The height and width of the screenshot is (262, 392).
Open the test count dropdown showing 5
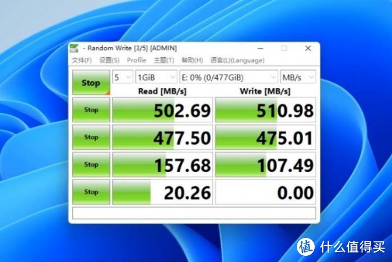[x=123, y=77]
